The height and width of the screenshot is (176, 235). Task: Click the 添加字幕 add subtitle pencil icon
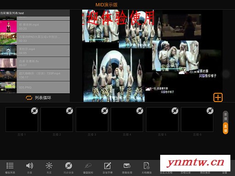[x=107, y=166]
